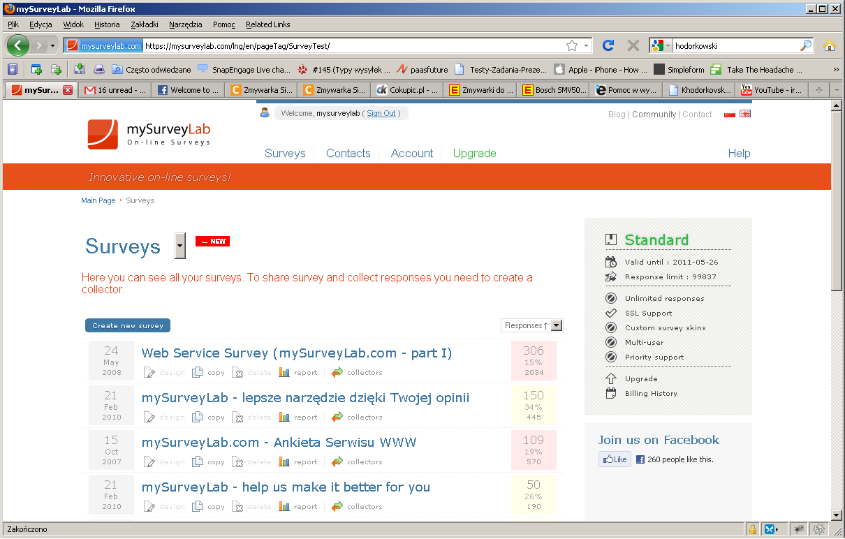This screenshot has height=539, width=845.
Task: Click the print icon in bookmarks toolbar
Action: tap(99, 69)
